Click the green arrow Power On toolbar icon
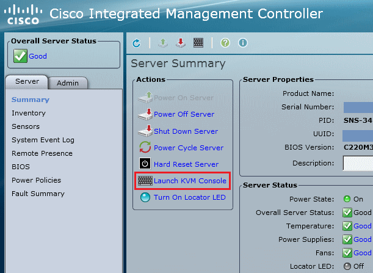Viewport: 373px width, 273px height. coord(163,43)
